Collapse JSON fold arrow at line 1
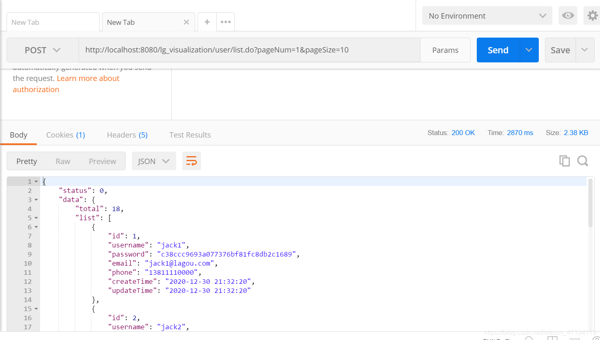The image size is (600, 340). 36,182
